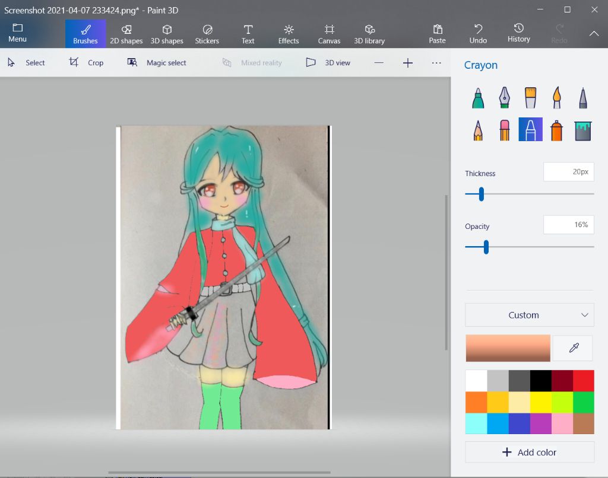Select the Eraser tool
Screen dimensions: 608x478
click(x=504, y=130)
